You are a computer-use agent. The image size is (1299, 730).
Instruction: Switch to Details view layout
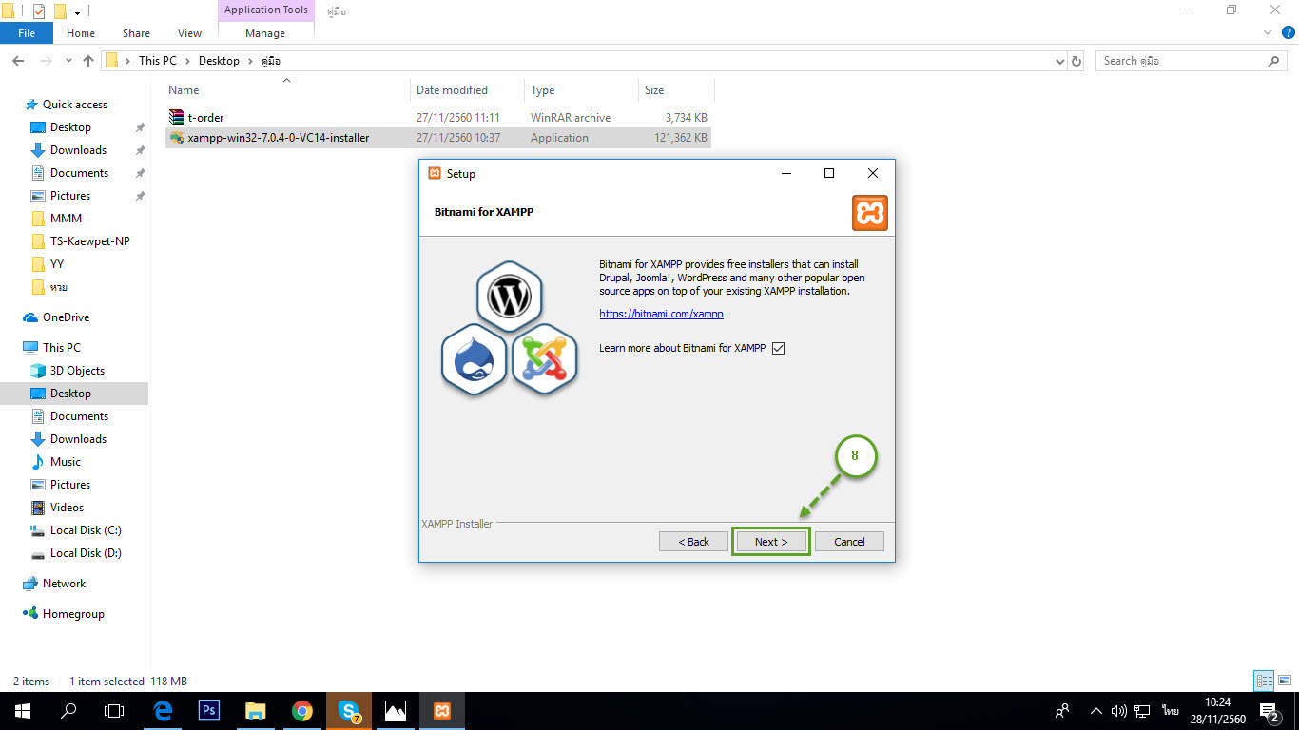1264,681
